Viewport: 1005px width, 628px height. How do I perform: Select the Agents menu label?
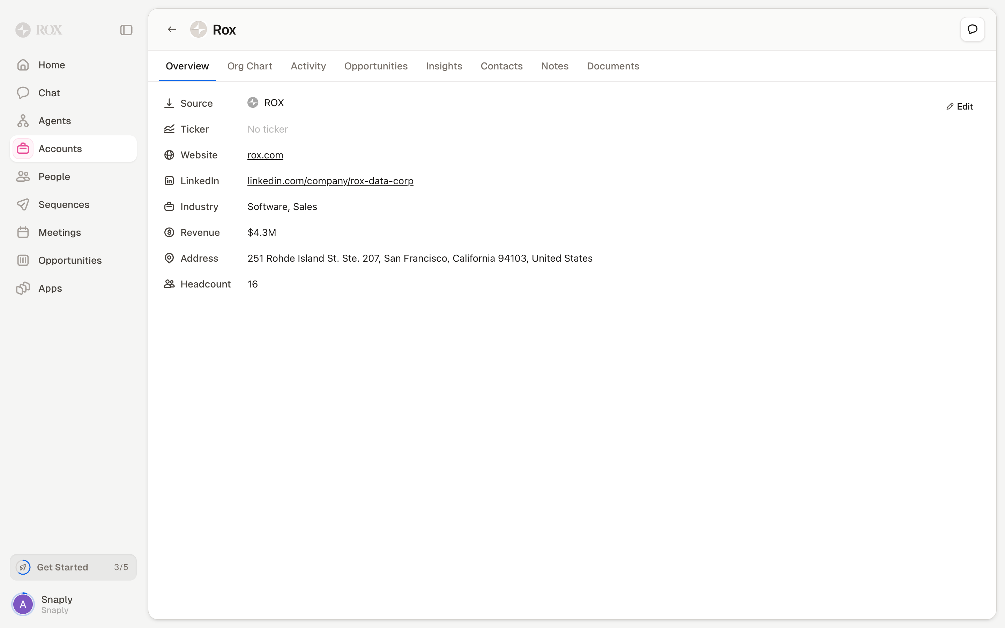coord(55,120)
